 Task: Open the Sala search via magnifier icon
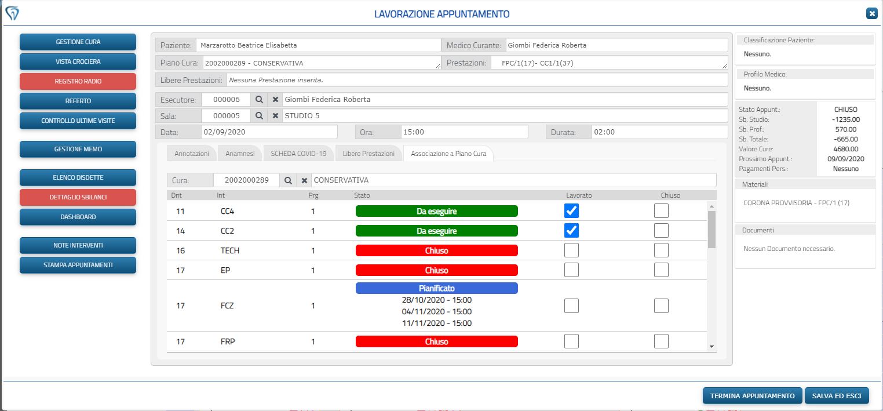point(259,115)
